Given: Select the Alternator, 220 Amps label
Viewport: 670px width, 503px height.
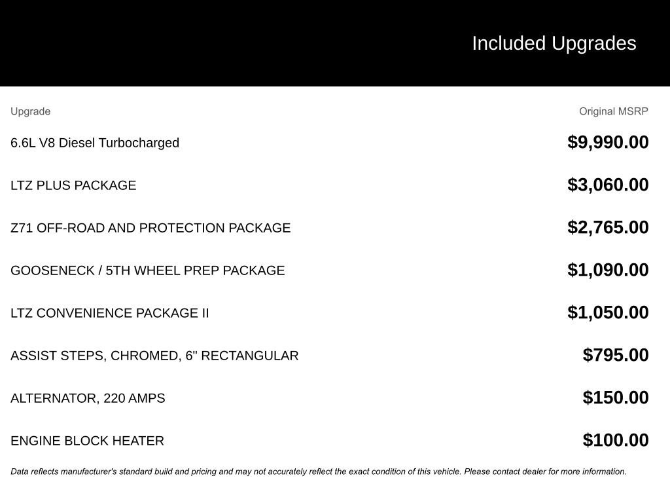Looking at the screenshot, I should (88, 398).
